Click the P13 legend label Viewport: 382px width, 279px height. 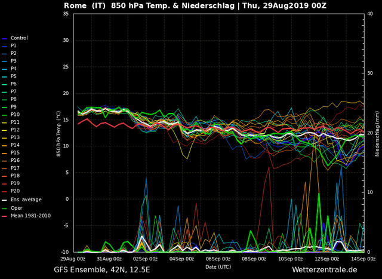15,137
